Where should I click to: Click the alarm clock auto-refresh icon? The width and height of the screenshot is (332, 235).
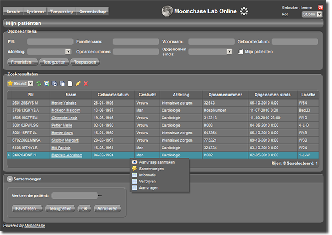click(x=46, y=83)
